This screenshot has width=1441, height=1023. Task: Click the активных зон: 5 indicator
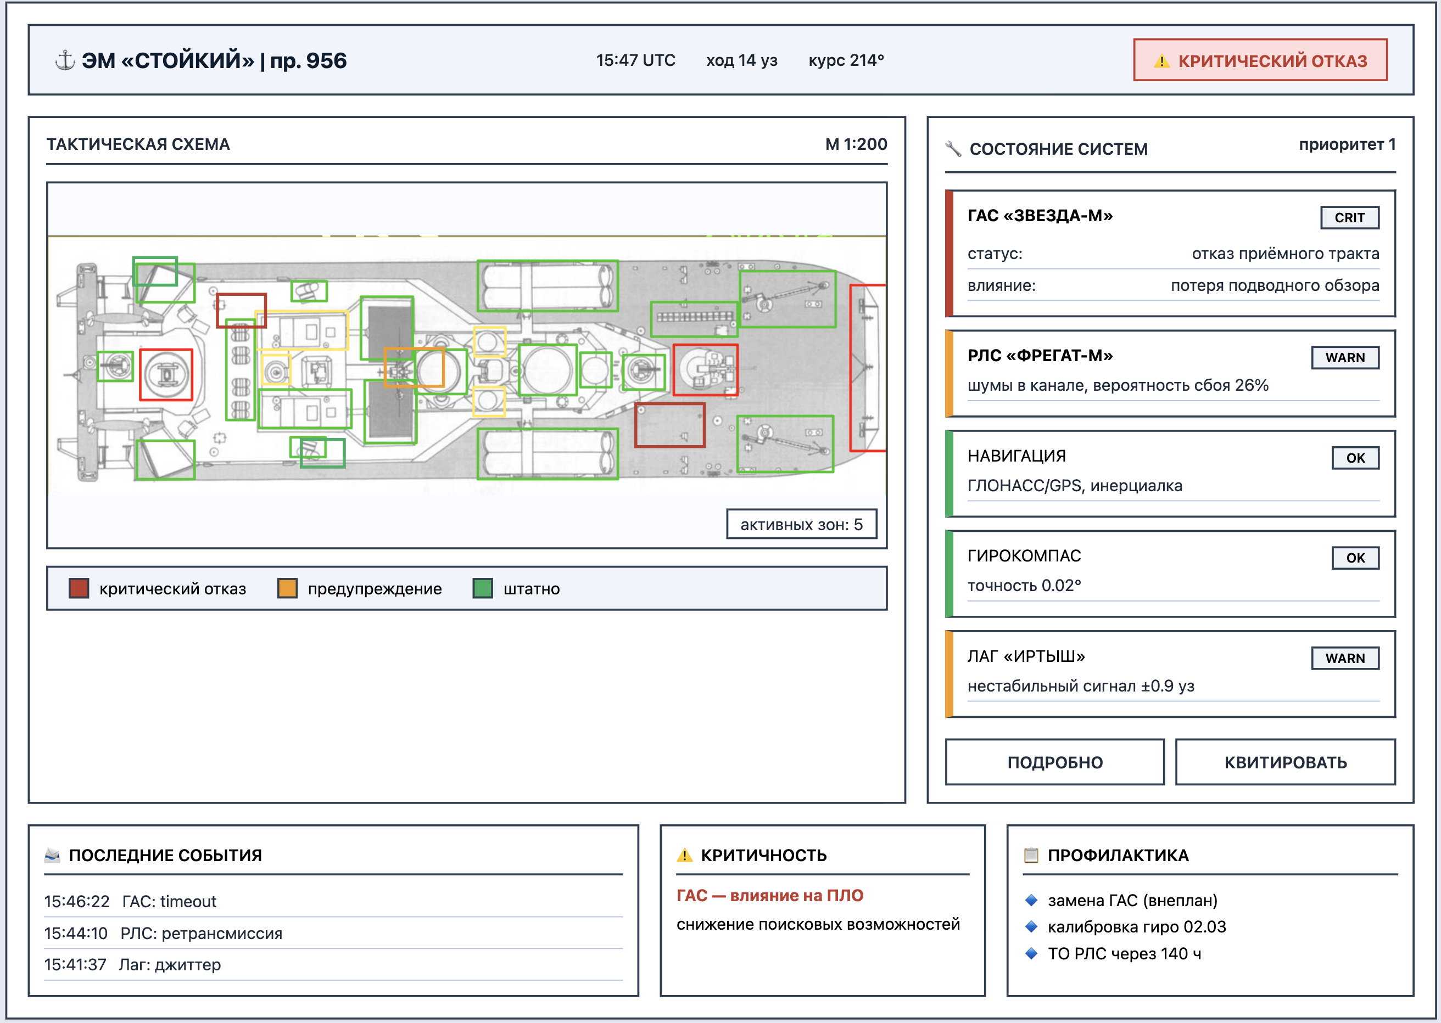tap(801, 524)
